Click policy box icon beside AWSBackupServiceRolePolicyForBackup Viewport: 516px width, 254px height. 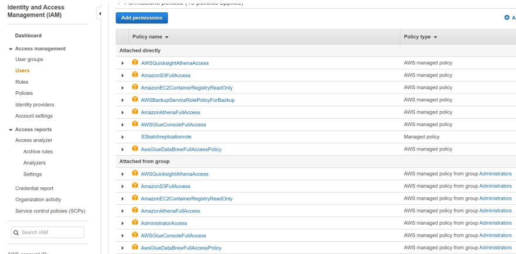tap(135, 99)
